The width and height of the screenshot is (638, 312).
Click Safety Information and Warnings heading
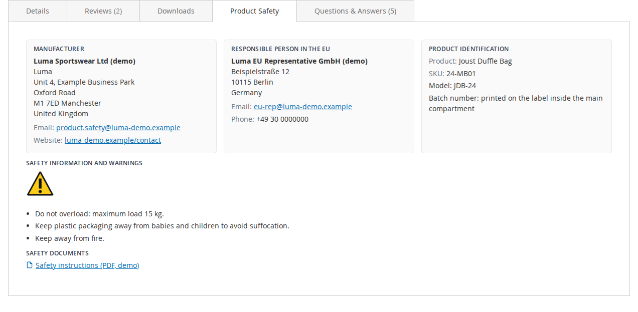pyautogui.click(x=84, y=163)
